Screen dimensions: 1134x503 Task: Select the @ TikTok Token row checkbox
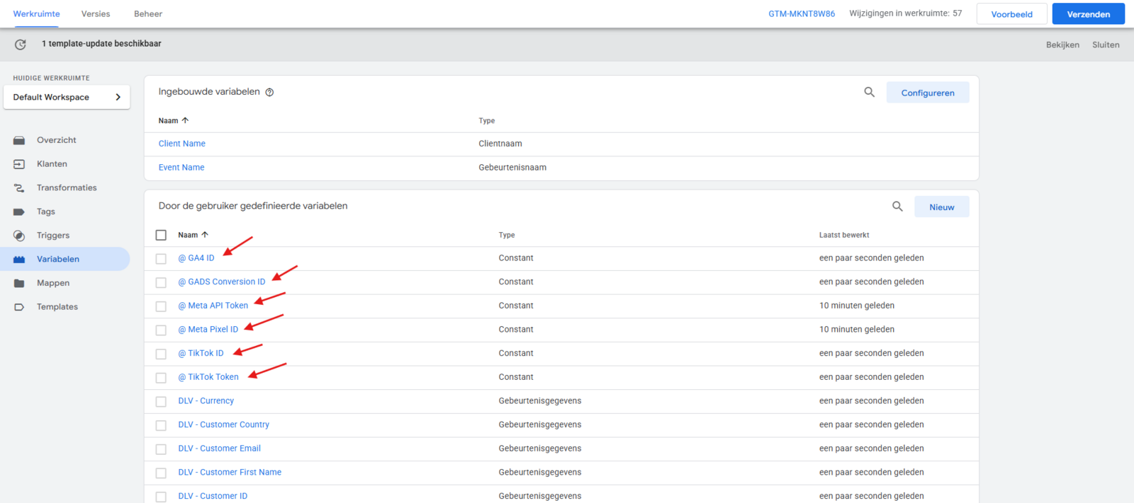click(x=161, y=378)
